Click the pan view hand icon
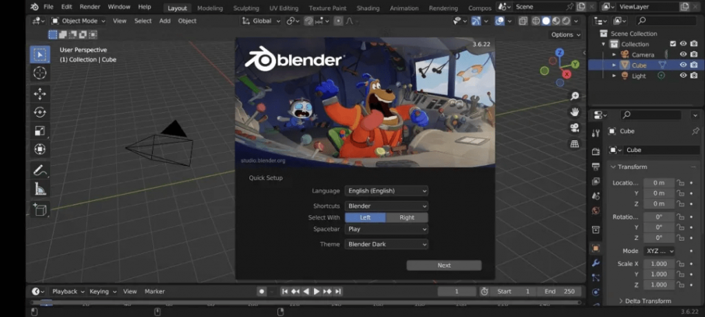This screenshot has width=705, height=317. [x=574, y=111]
